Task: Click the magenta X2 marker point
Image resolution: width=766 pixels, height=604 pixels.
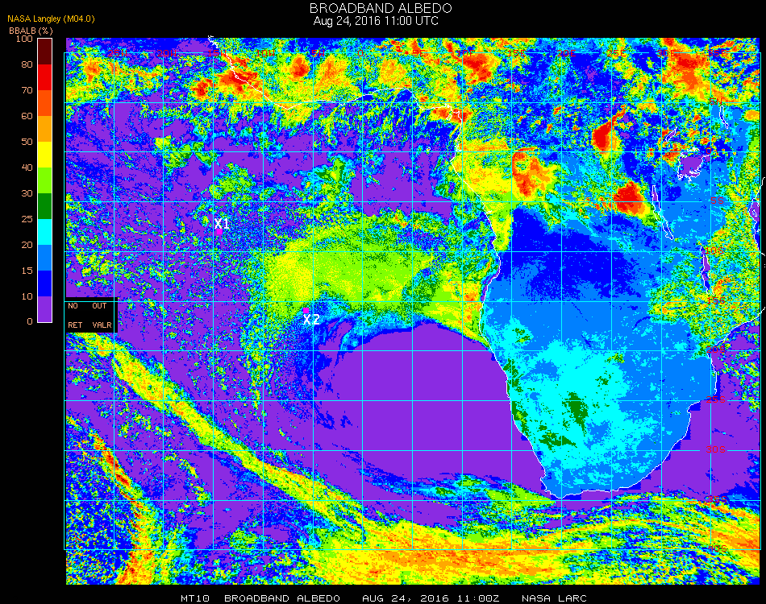Action: (x=306, y=310)
